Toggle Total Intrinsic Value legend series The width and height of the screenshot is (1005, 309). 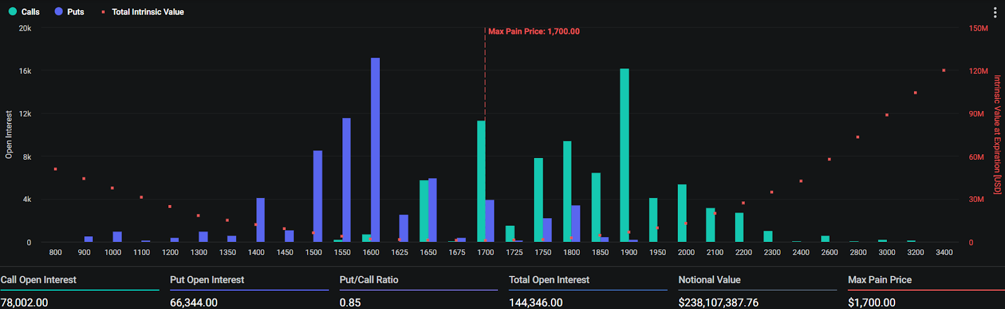(143, 12)
